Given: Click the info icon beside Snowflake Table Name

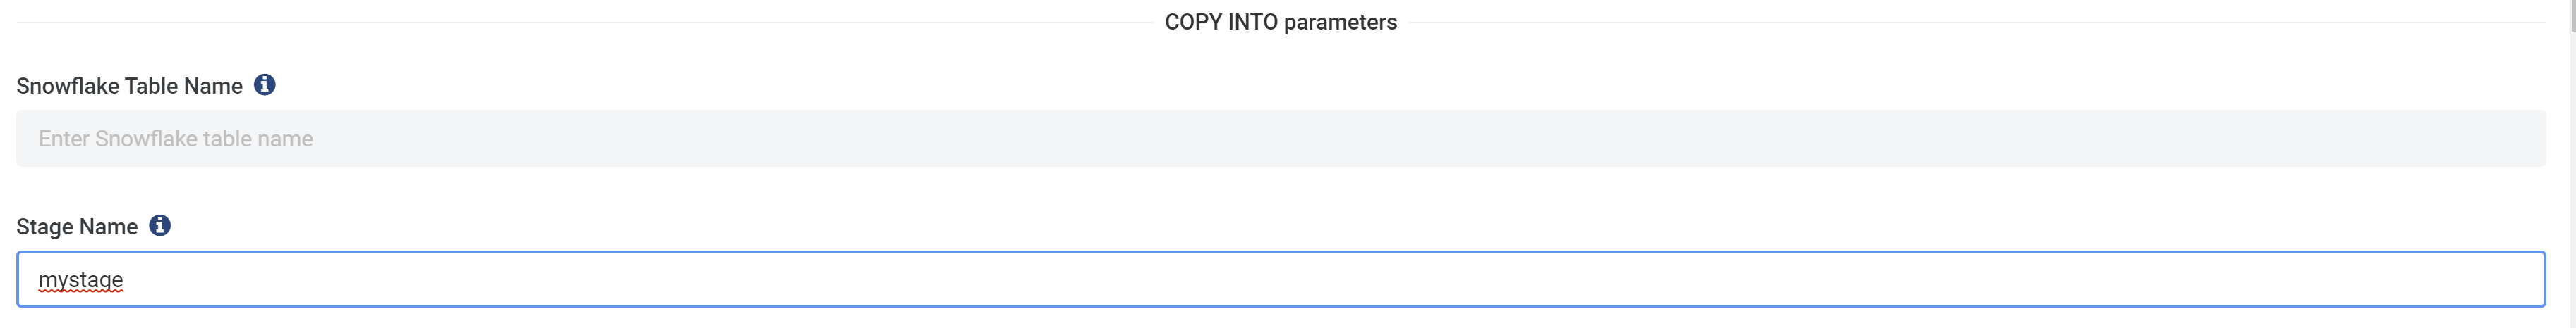Looking at the screenshot, I should pyautogui.click(x=264, y=84).
